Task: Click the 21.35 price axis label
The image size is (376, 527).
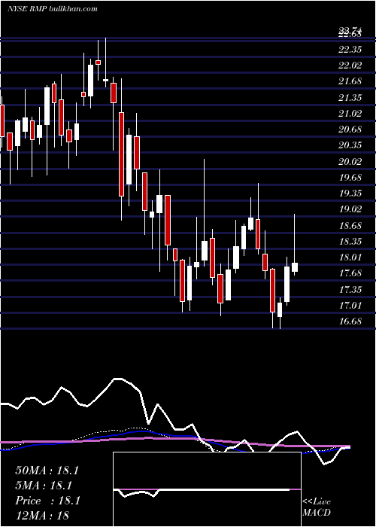Action: (350, 98)
